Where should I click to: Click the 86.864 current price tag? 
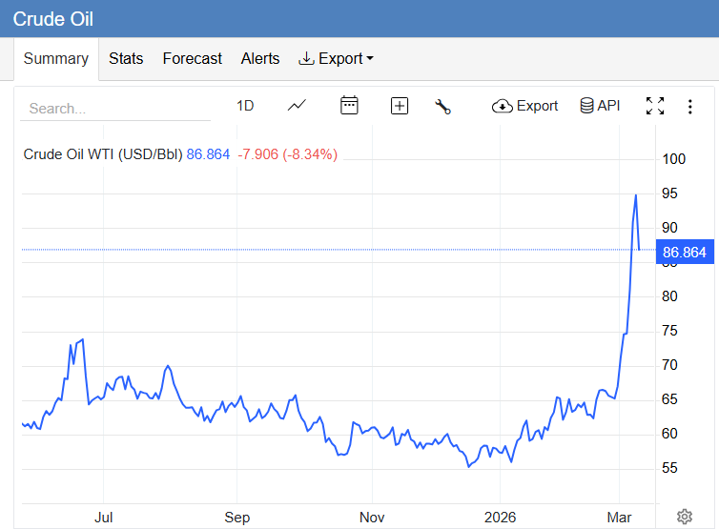[685, 253]
